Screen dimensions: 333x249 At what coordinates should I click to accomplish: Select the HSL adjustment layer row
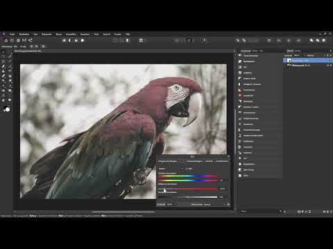307,61
